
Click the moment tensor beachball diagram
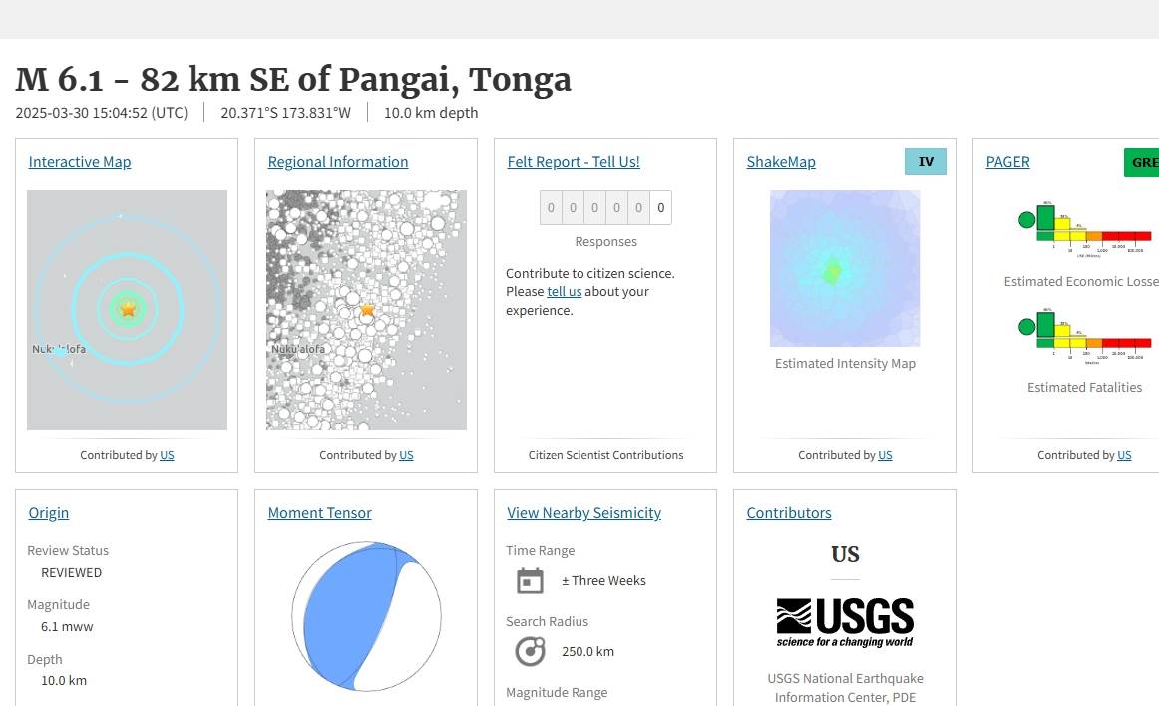click(367, 617)
